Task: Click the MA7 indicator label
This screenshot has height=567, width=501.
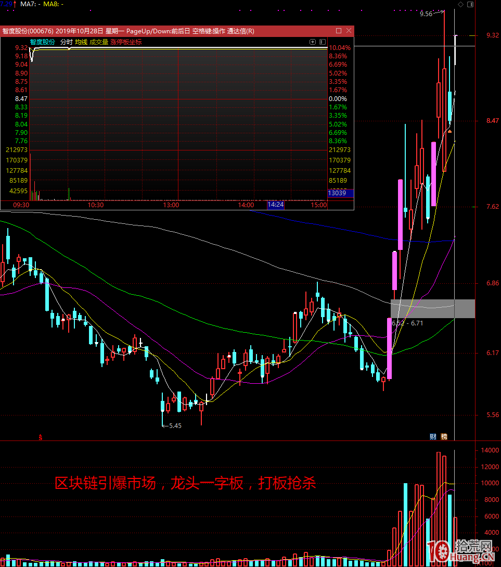Action: (x=30, y=4)
